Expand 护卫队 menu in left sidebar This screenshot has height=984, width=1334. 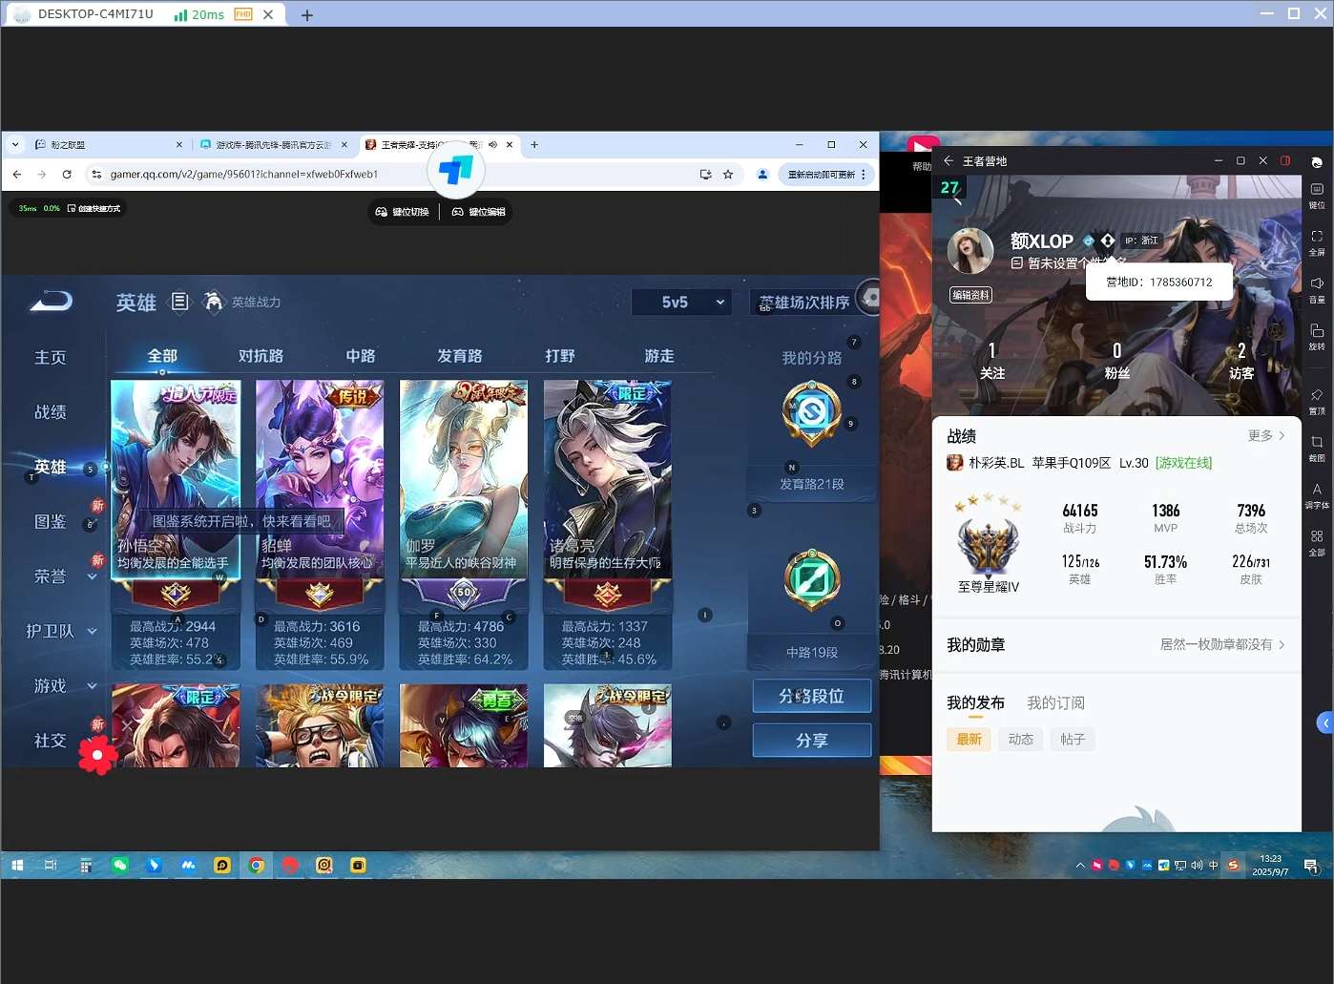(93, 631)
